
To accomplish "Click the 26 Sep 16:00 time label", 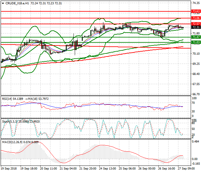I will tap(166, 169).
